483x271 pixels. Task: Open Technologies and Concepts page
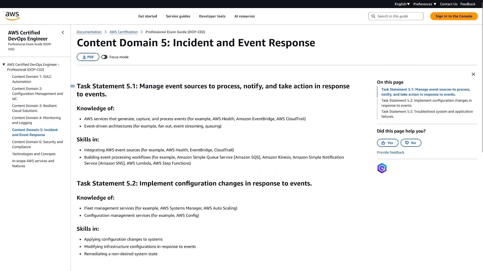[x=34, y=154]
